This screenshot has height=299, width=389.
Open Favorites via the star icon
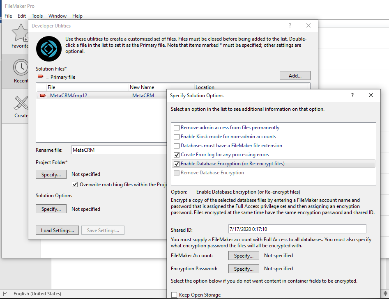(x=21, y=33)
